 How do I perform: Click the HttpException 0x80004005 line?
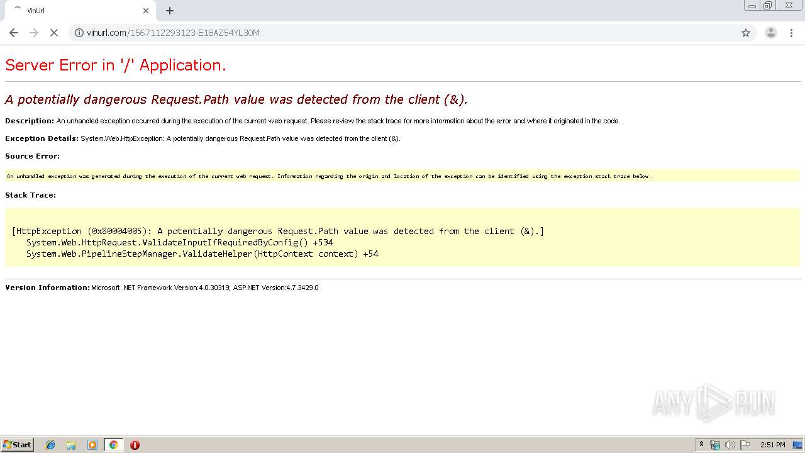click(278, 231)
